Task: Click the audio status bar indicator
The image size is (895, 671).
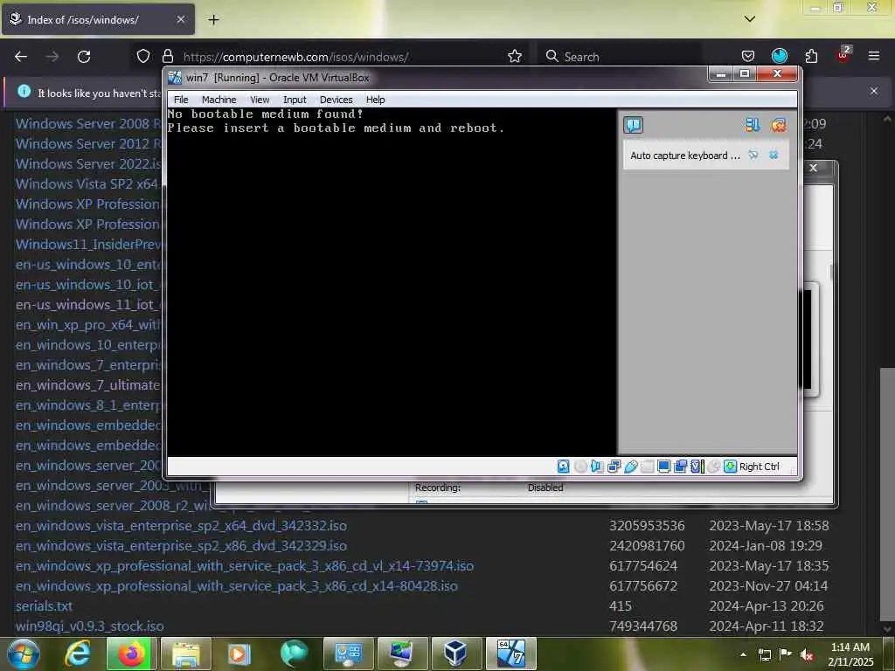Action: [x=597, y=467]
